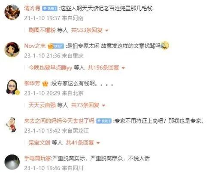Click the username 柳华芳
The image size is (209, 175).
pos(32,83)
